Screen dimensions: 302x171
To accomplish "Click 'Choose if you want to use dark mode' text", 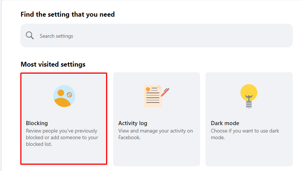I will tap(245, 134).
